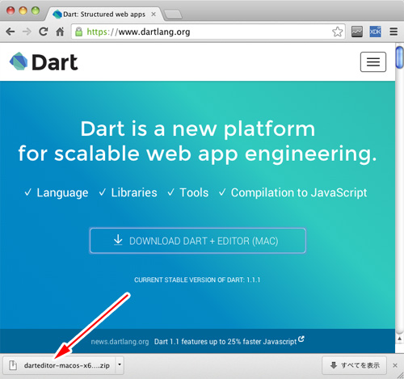Click the green padlock security icon
The height and width of the screenshot is (379, 404).
click(78, 32)
